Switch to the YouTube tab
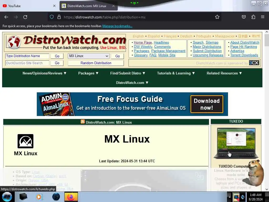 pyautogui.click(x=29, y=6)
